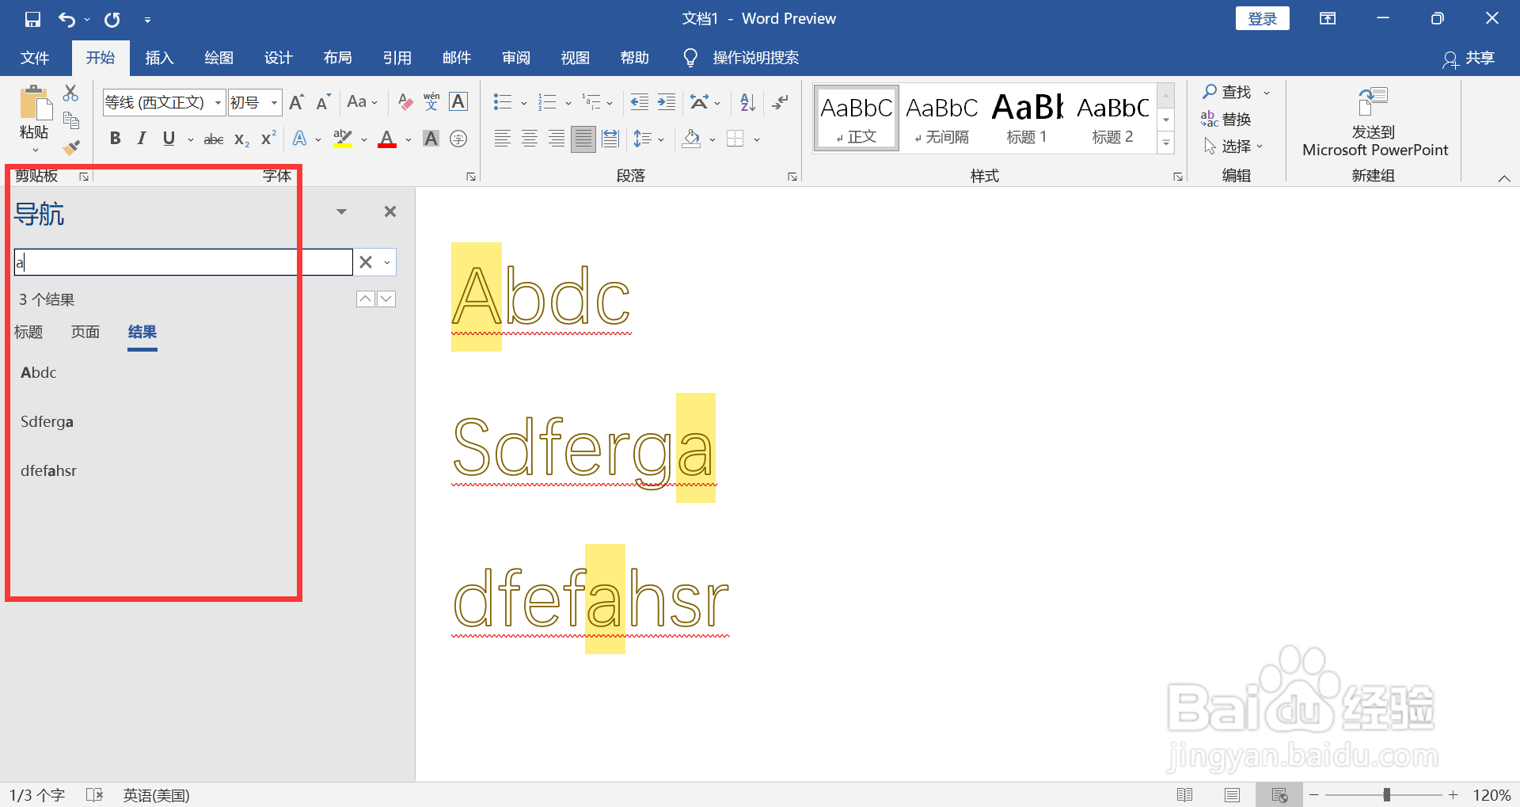Show paragraph marks icon
1520x807 pixels.
pos(781,102)
